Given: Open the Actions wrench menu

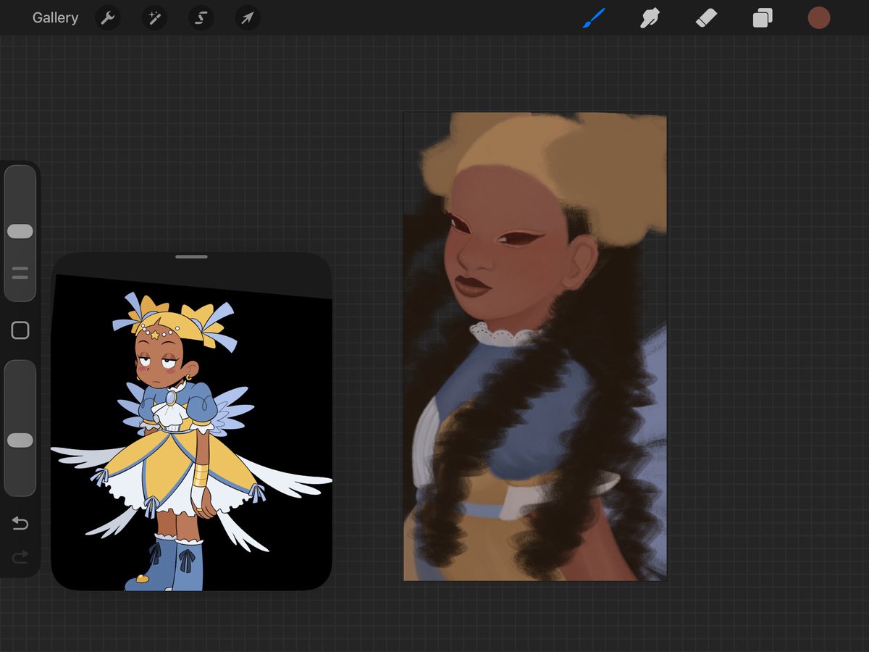Looking at the screenshot, I should 108,18.
